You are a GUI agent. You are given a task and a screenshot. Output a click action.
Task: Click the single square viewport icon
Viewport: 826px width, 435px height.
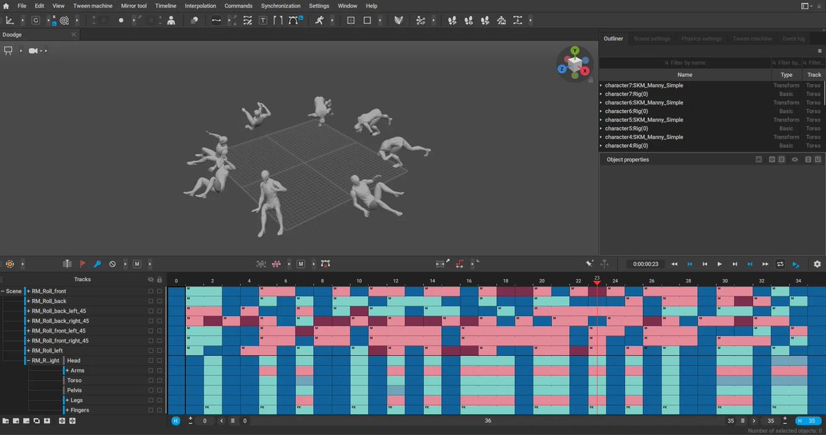(368, 21)
